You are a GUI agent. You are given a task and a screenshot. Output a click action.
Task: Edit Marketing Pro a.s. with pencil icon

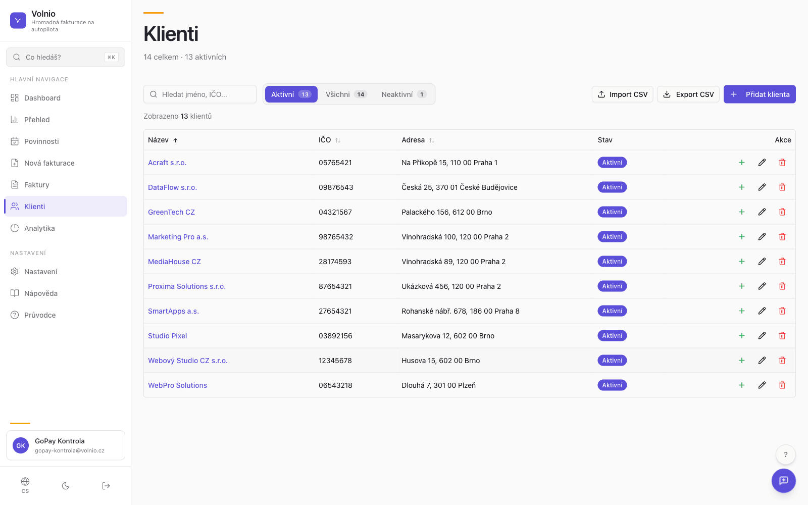tap(762, 237)
